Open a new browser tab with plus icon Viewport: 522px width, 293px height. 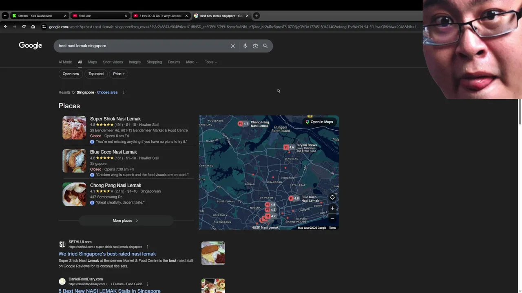257,16
